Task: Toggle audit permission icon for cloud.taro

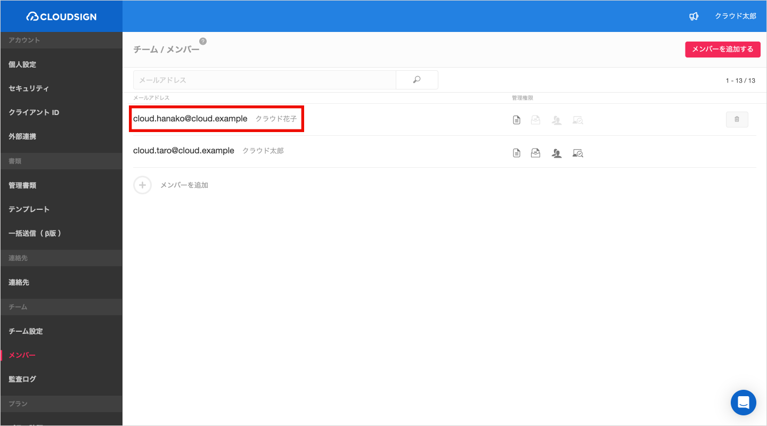Action: click(x=578, y=153)
